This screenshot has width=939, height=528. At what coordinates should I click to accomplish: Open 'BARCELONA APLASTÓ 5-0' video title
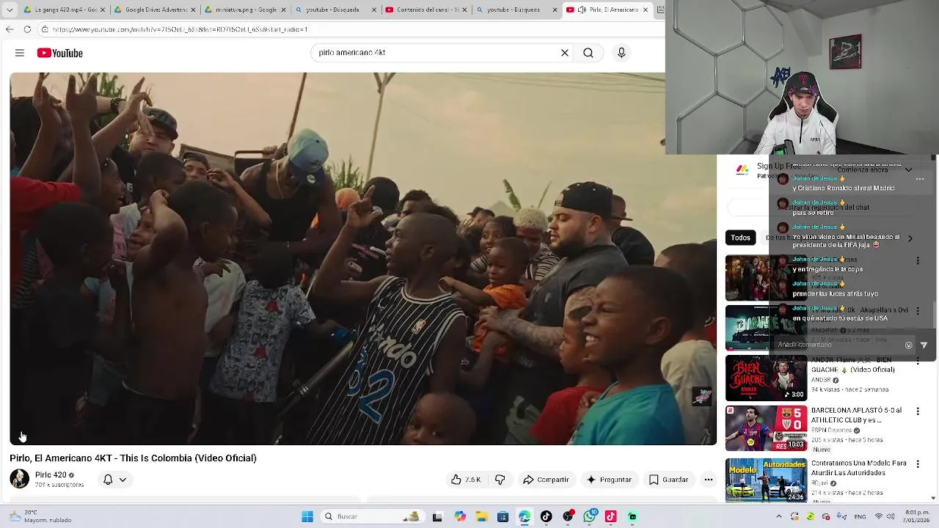856,416
